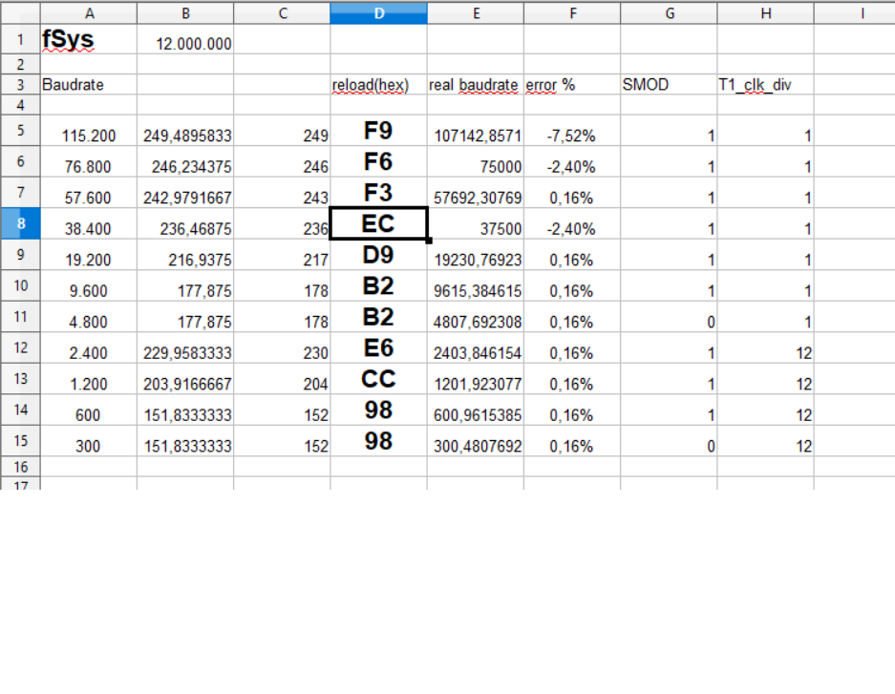Click the Baudrate header cell
Image resolution: width=895 pixels, height=694 pixels.
(x=89, y=84)
